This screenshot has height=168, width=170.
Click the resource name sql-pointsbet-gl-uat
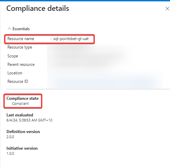click(x=71, y=39)
